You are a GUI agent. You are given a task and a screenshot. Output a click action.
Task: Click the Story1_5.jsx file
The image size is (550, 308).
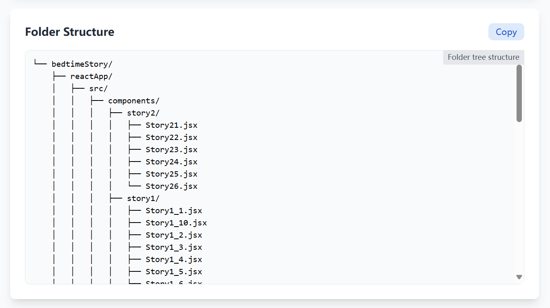pyautogui.click(x=174, y=271)
